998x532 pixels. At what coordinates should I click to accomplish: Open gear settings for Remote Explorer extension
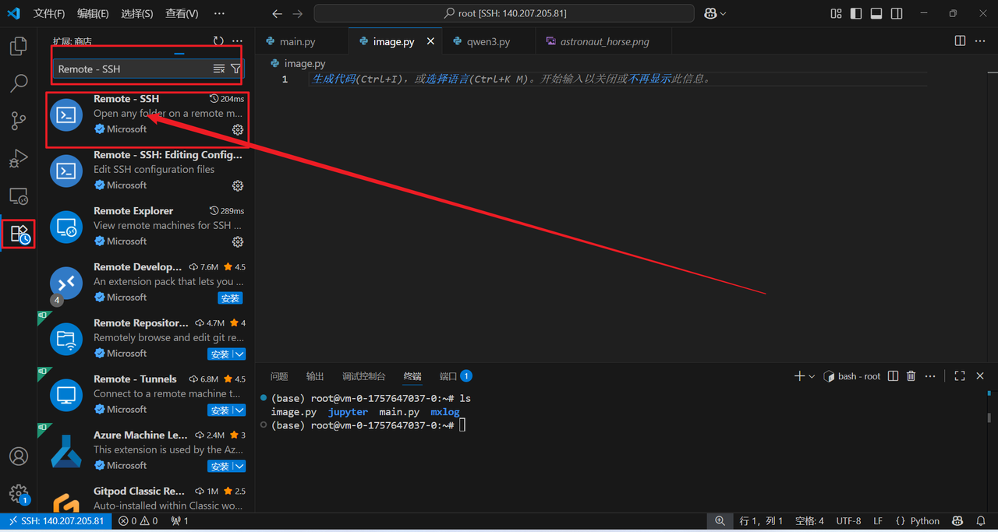pos(238,241)
